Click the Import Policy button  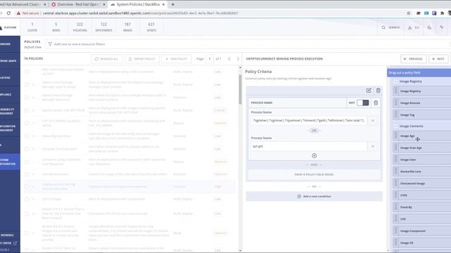coord(142,59)
